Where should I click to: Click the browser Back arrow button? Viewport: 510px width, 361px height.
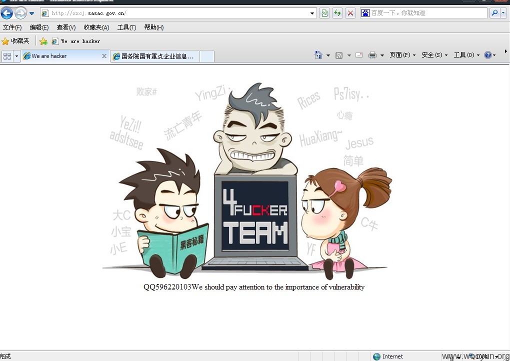[x=7, y=13]
